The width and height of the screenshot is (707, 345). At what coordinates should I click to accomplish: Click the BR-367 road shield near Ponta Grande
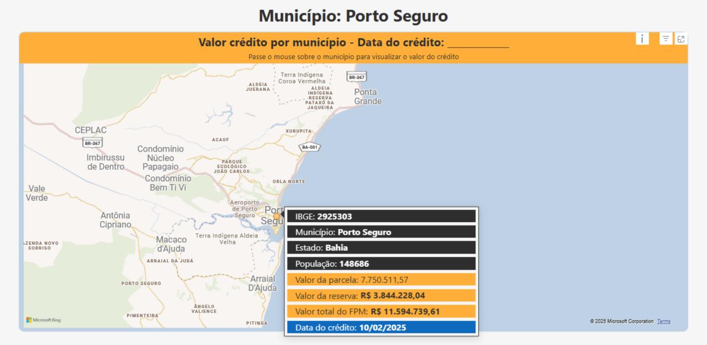[356, 77]
